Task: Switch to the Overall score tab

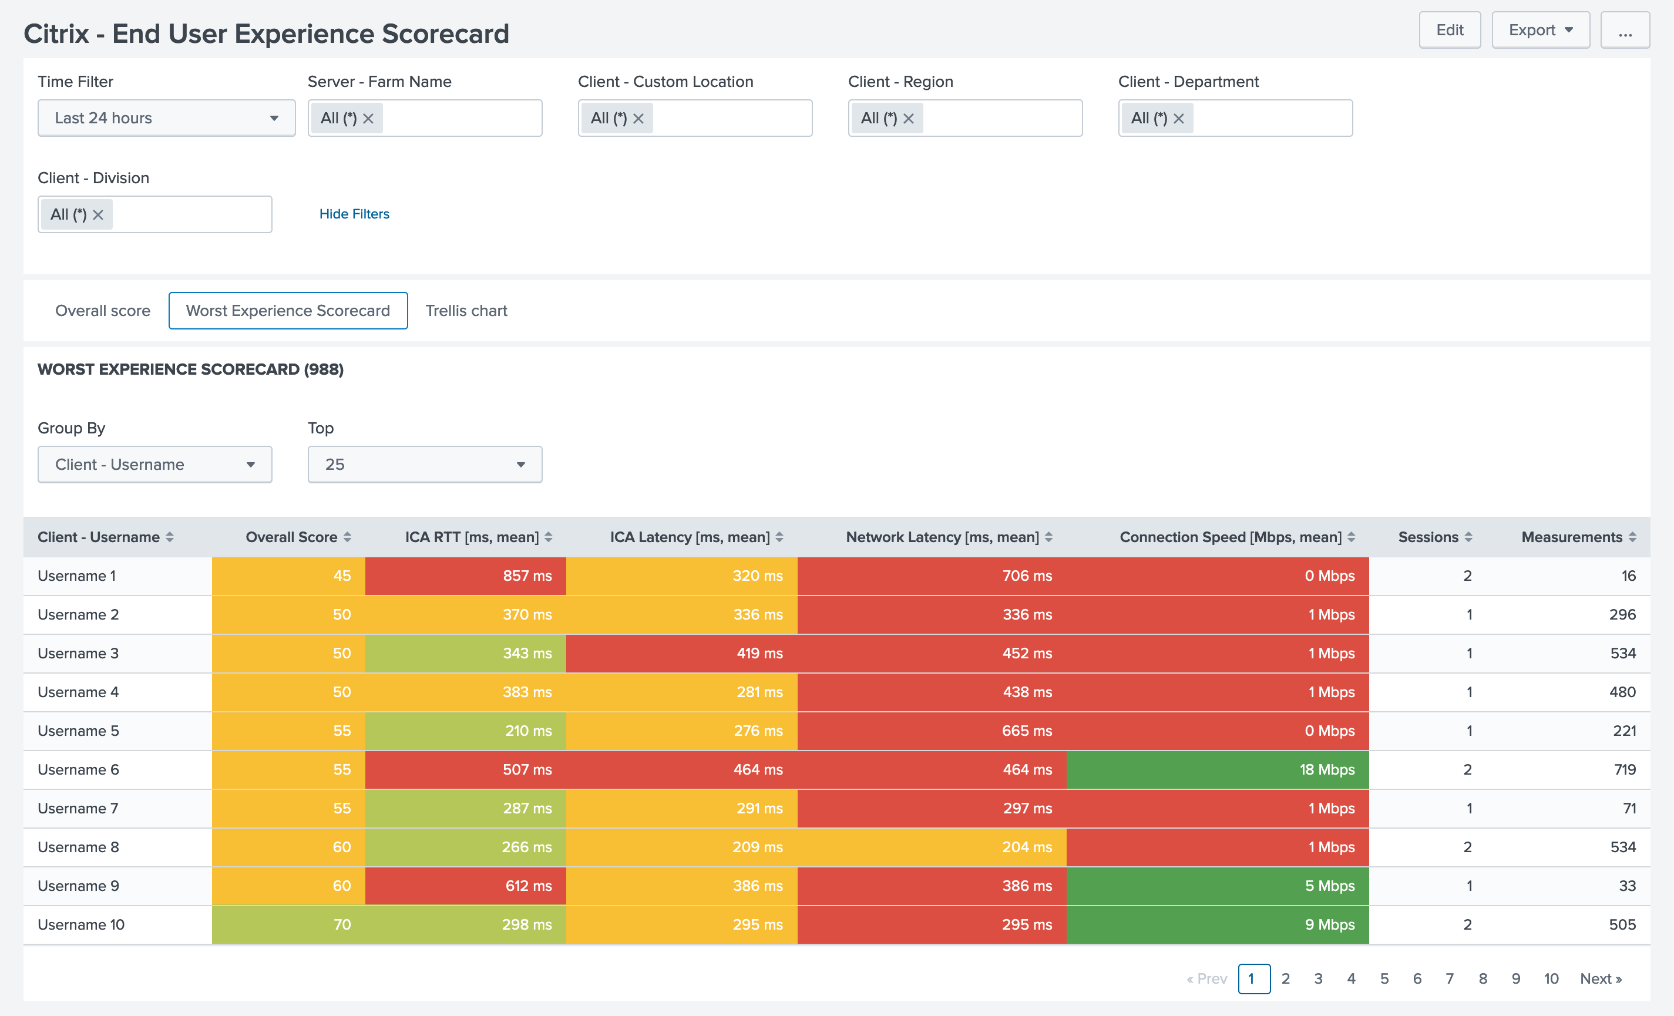Action: point(103,310)
